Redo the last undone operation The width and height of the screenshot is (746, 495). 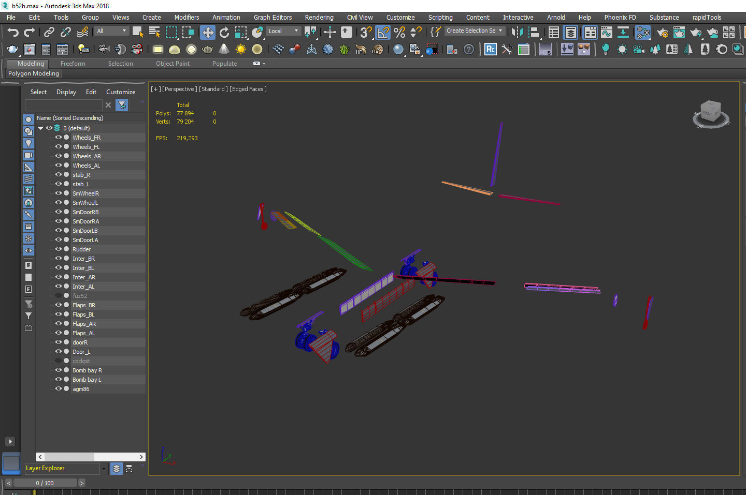tap(30, 32)
